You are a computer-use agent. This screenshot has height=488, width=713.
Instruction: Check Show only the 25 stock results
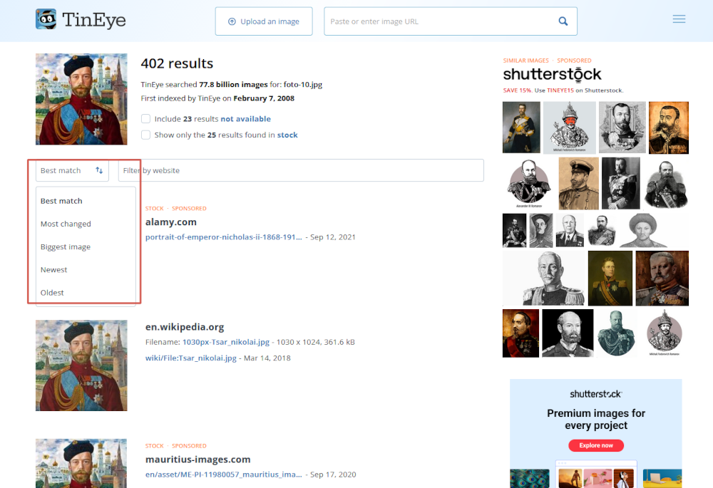coord(145,135)
